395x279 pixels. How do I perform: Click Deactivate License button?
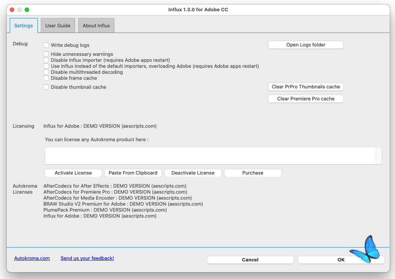tap(193, 173)
